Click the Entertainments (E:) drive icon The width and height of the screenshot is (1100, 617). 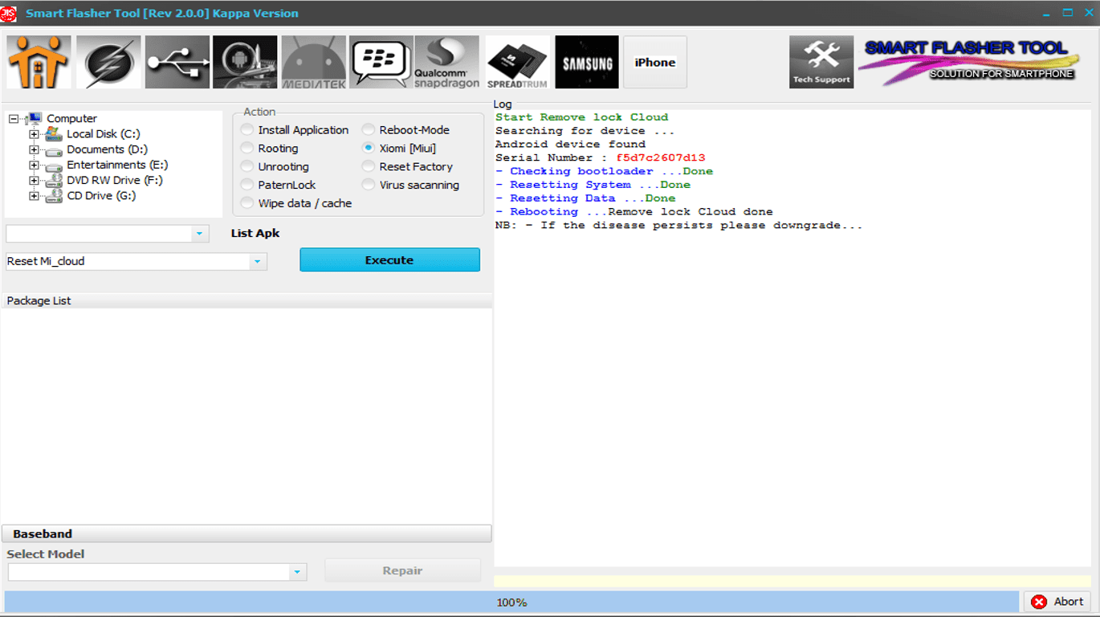click(x=53, y=165)
